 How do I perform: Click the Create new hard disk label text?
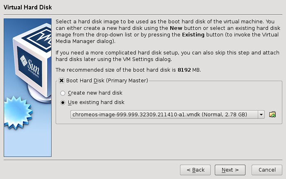click(95, 93)
